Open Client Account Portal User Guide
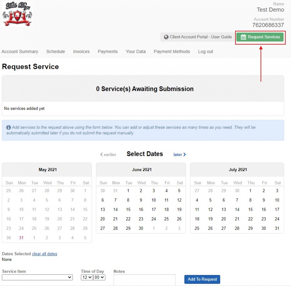 (x=198, y=37)
